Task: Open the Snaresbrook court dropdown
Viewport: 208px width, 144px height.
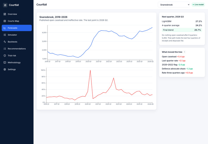Action: tap(174, 5)
